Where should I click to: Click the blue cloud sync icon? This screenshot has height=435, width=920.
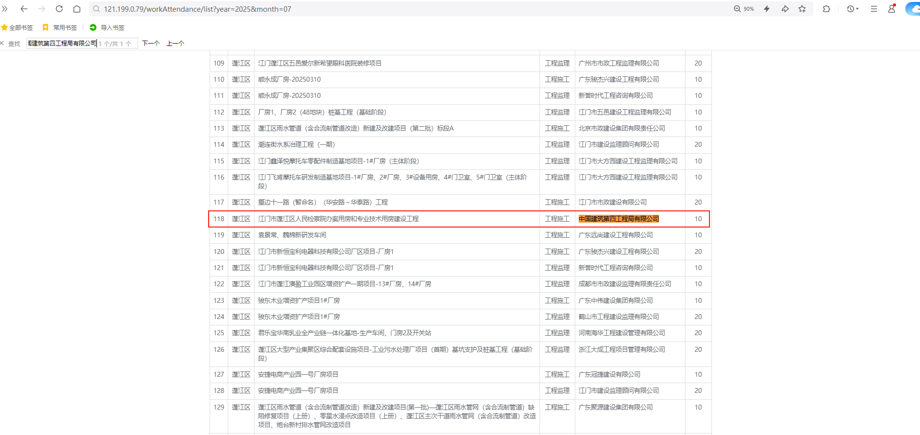(914, 9)
